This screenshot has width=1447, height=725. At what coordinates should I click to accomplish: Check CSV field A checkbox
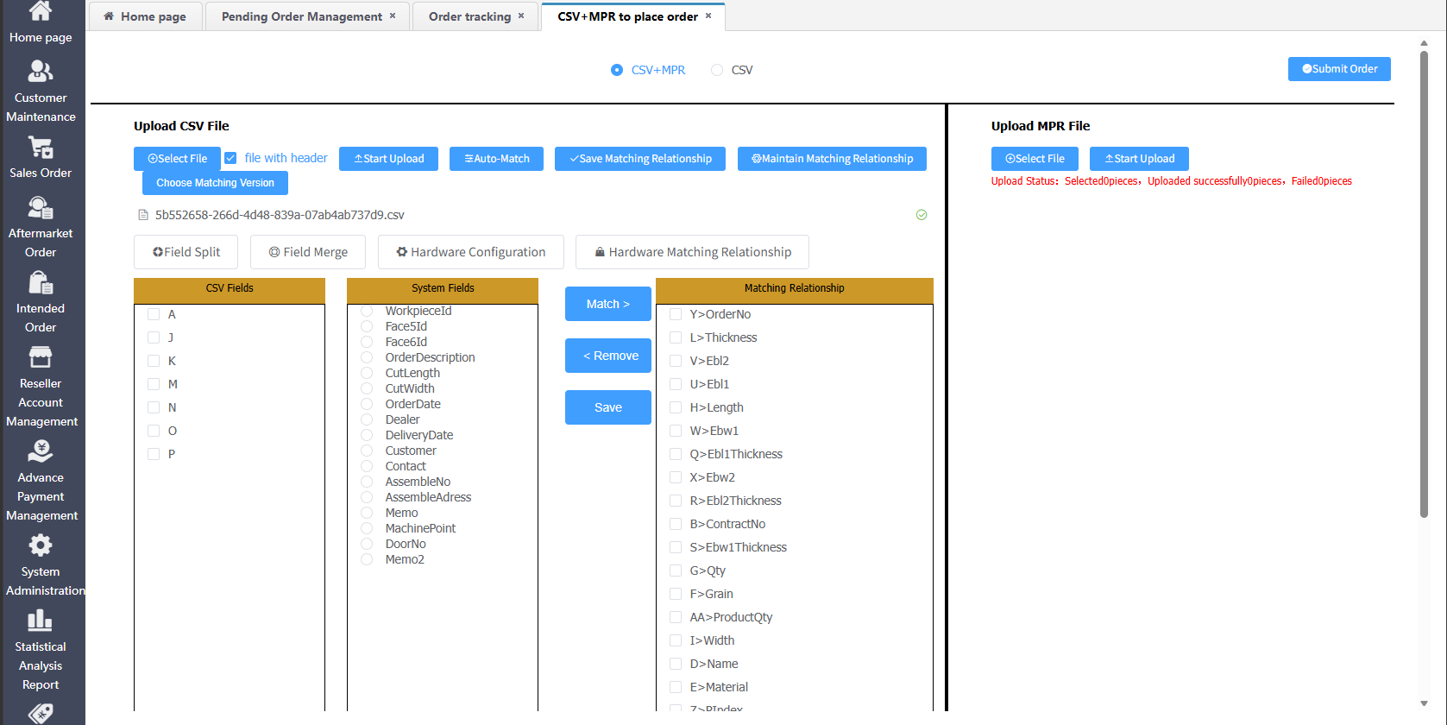154,314
